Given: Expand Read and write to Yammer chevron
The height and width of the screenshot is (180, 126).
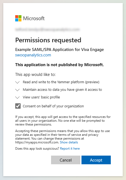Looking at the screenshot, I should pyautogui.click(x=17, y=82).
